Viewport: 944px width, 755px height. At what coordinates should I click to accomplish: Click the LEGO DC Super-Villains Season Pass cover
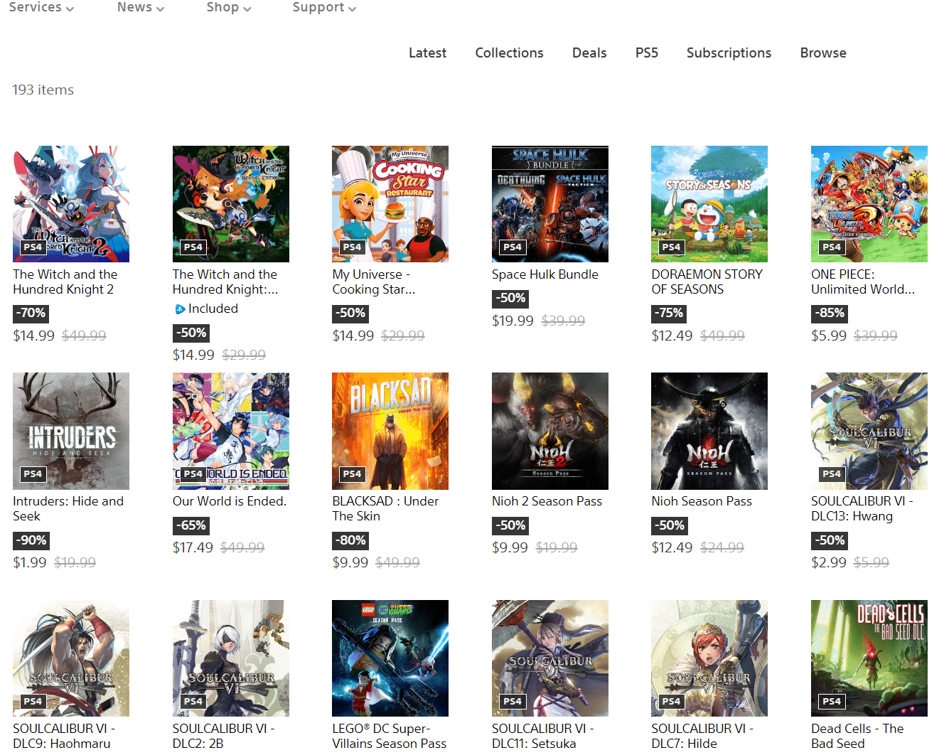pyautogui.click(x=390, y=658)
